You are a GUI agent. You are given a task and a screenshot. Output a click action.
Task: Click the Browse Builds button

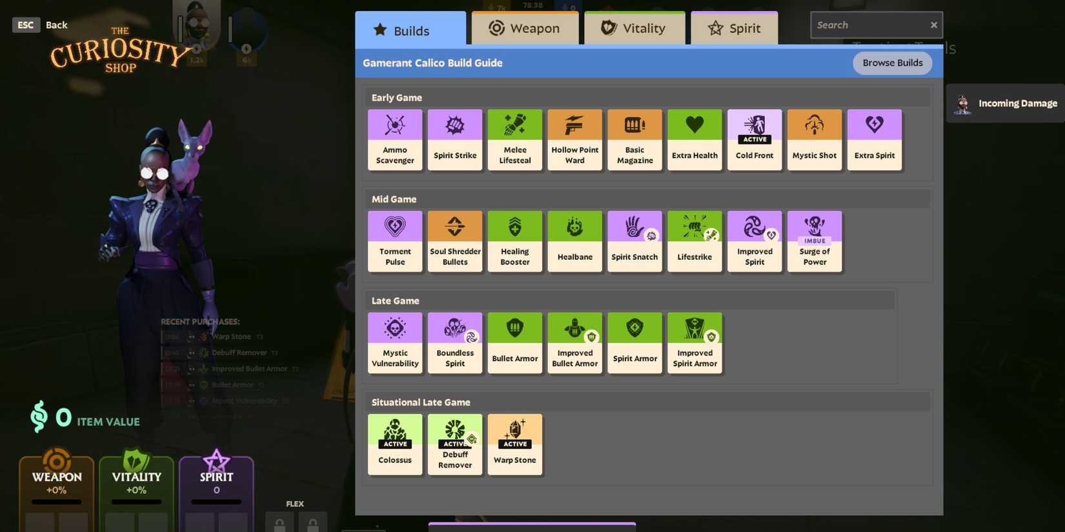[x=892, y=63]
